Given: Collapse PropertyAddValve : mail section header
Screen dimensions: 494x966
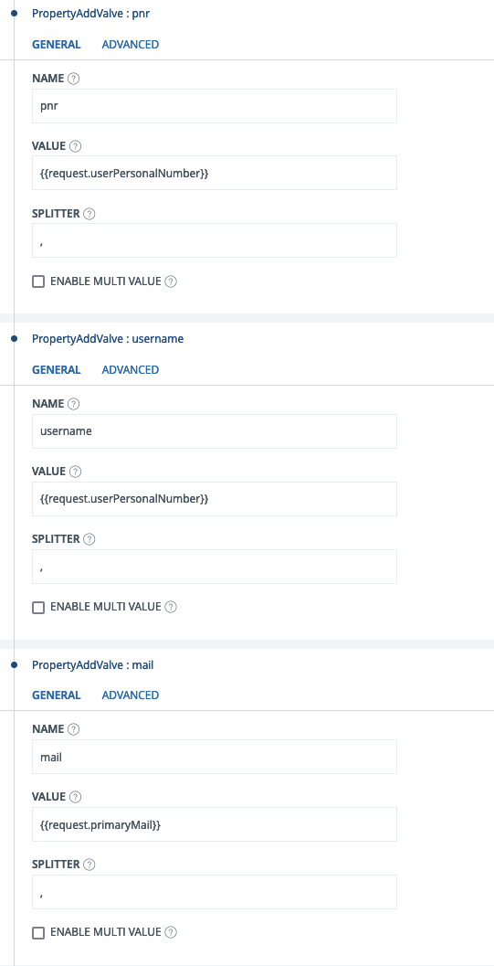Looking at the screenshot, I should 92,665.
